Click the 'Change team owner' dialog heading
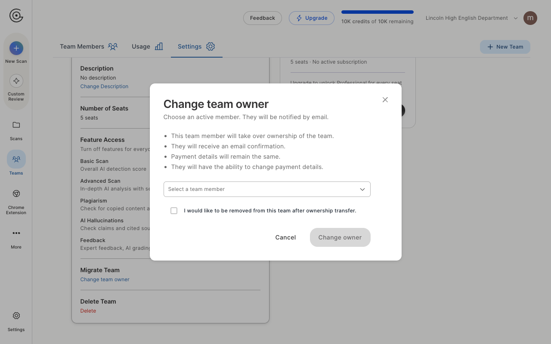Viewport: 551px width, 344px height. 216,104
